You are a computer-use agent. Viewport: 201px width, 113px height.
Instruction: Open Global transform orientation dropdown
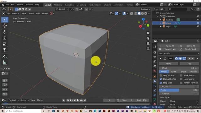(62, 9)
